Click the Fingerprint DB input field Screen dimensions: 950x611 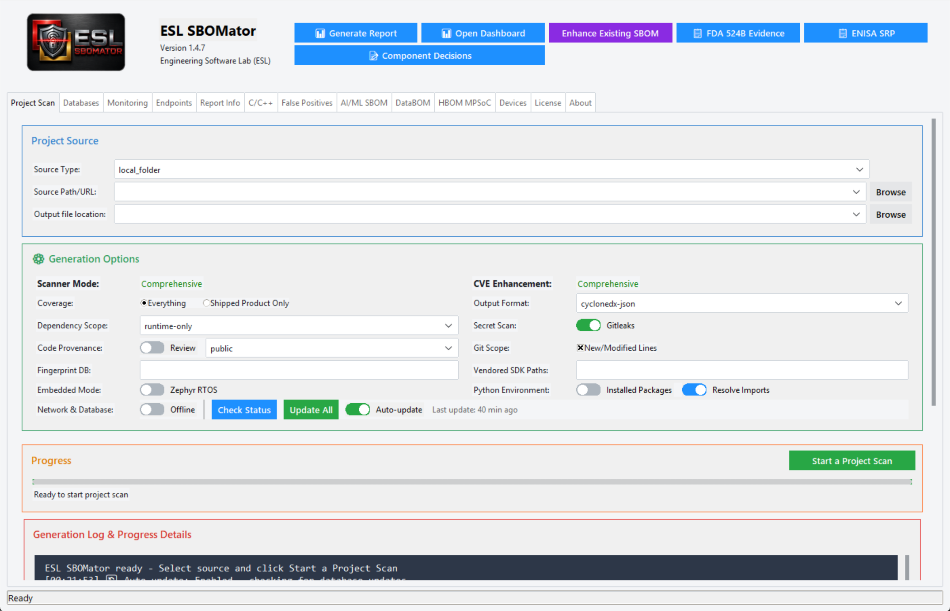coord(299,370)
